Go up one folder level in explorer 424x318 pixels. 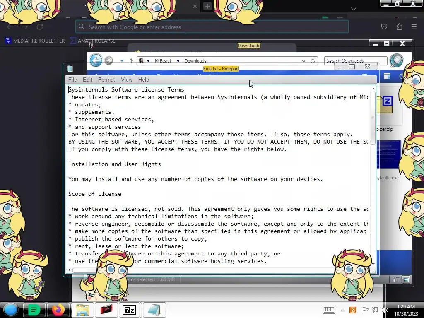131,61
